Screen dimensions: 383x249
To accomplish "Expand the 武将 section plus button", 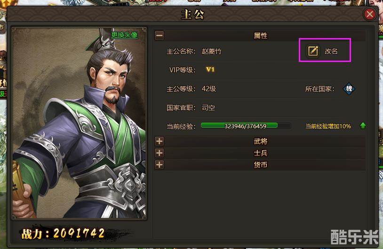I will pos(159,141).
